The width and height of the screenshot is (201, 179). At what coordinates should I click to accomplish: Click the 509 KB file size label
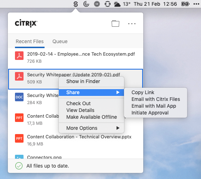coord(35,82)
